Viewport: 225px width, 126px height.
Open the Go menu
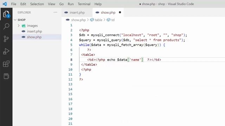tap(62, 4)
